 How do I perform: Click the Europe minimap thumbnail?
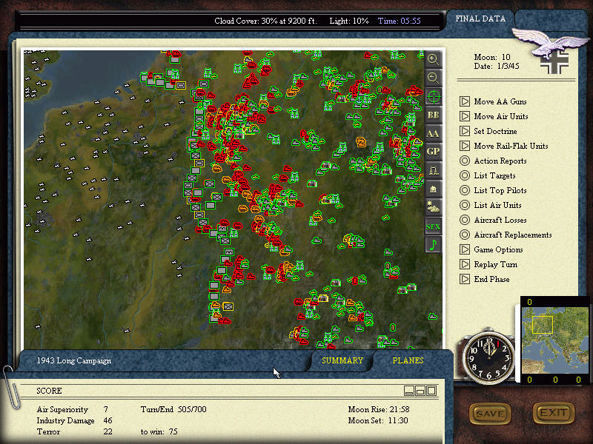pyautogui.click(x=554, y=340)
